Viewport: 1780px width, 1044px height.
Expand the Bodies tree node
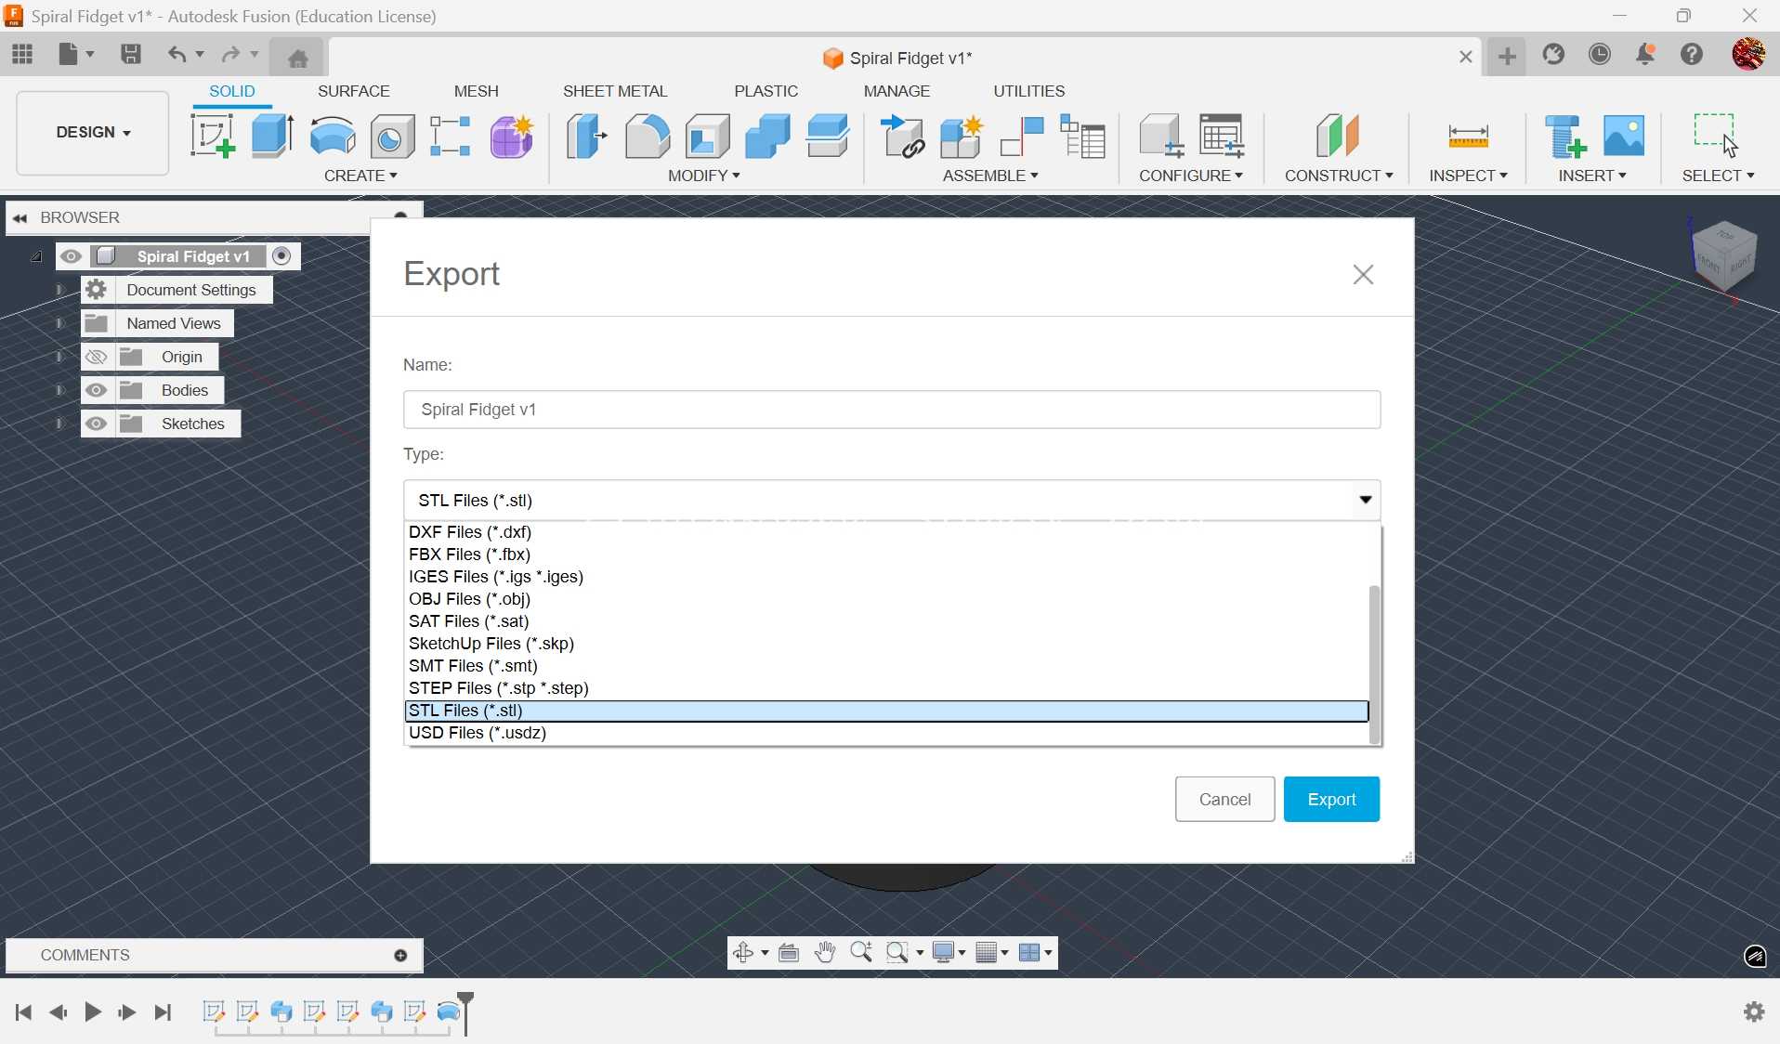pyautogui.click(x=59, y=390)
